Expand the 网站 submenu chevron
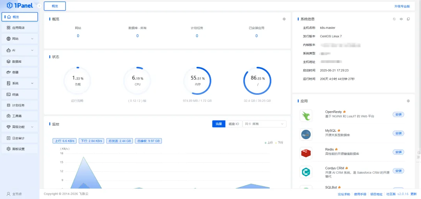Screen dimensions: 421x199 click(32, 39)
